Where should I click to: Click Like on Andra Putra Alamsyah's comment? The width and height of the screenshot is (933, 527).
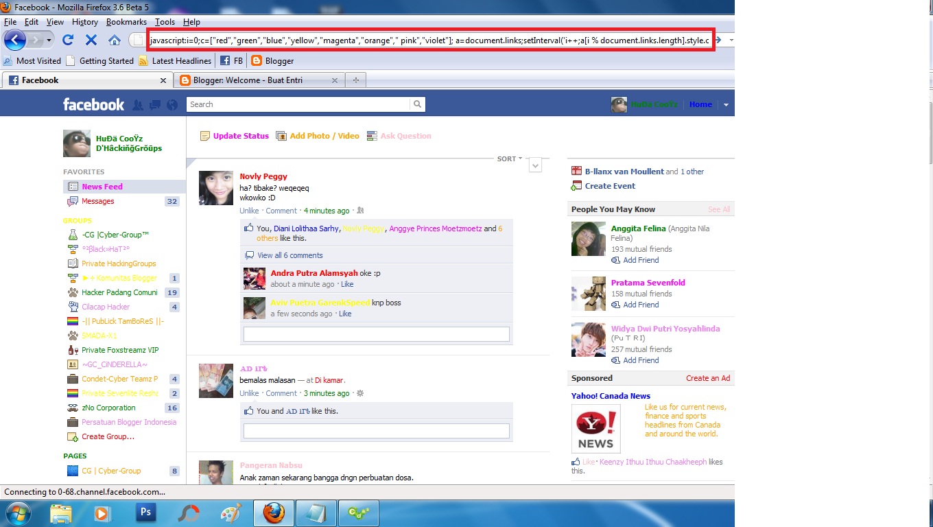tap(347, 284)
